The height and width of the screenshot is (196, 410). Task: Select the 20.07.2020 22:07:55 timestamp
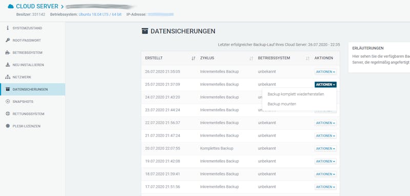tap(162, 148)
